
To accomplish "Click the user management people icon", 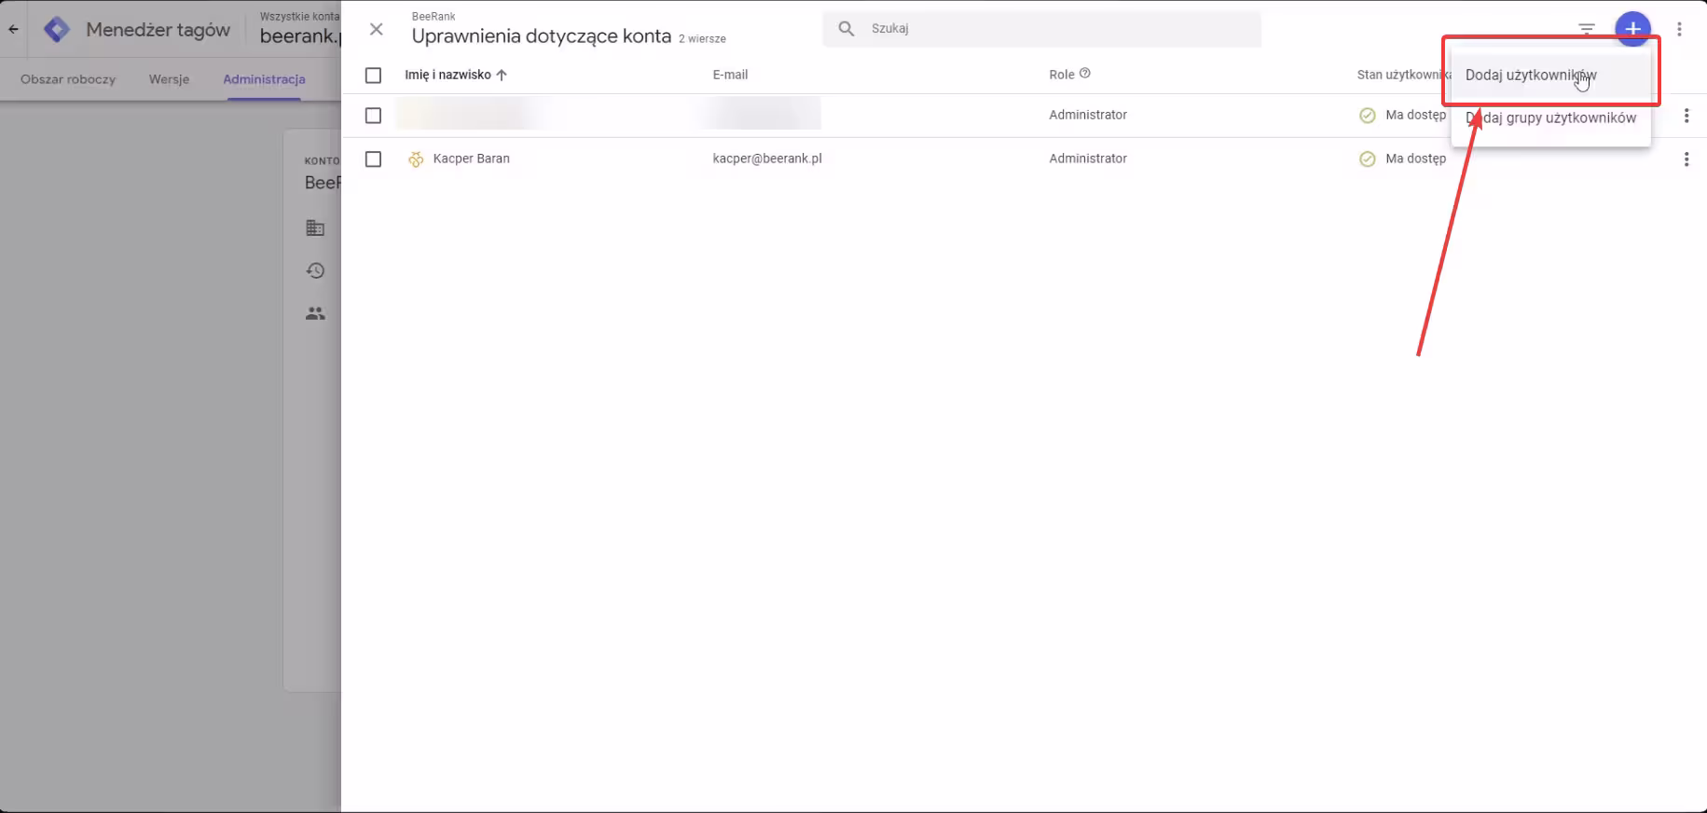I will click(x=316, y=314).
